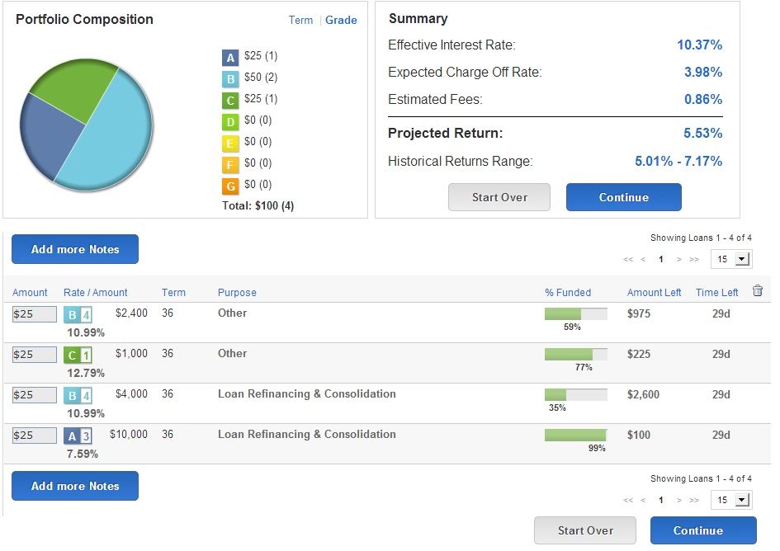The height and width of the screenshot is (551, 780).
Task: Click the $25 amount field for $1,000 loan
Action: 35,355
